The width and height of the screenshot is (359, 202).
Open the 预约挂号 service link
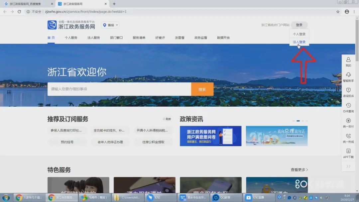(67, 142)
